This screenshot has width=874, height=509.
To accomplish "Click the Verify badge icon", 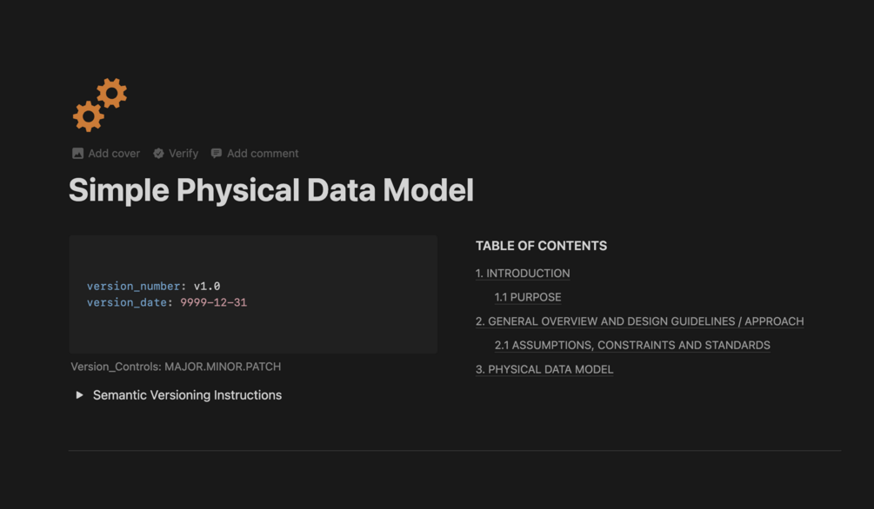I will pyautogui.click(x=159, y=154).
